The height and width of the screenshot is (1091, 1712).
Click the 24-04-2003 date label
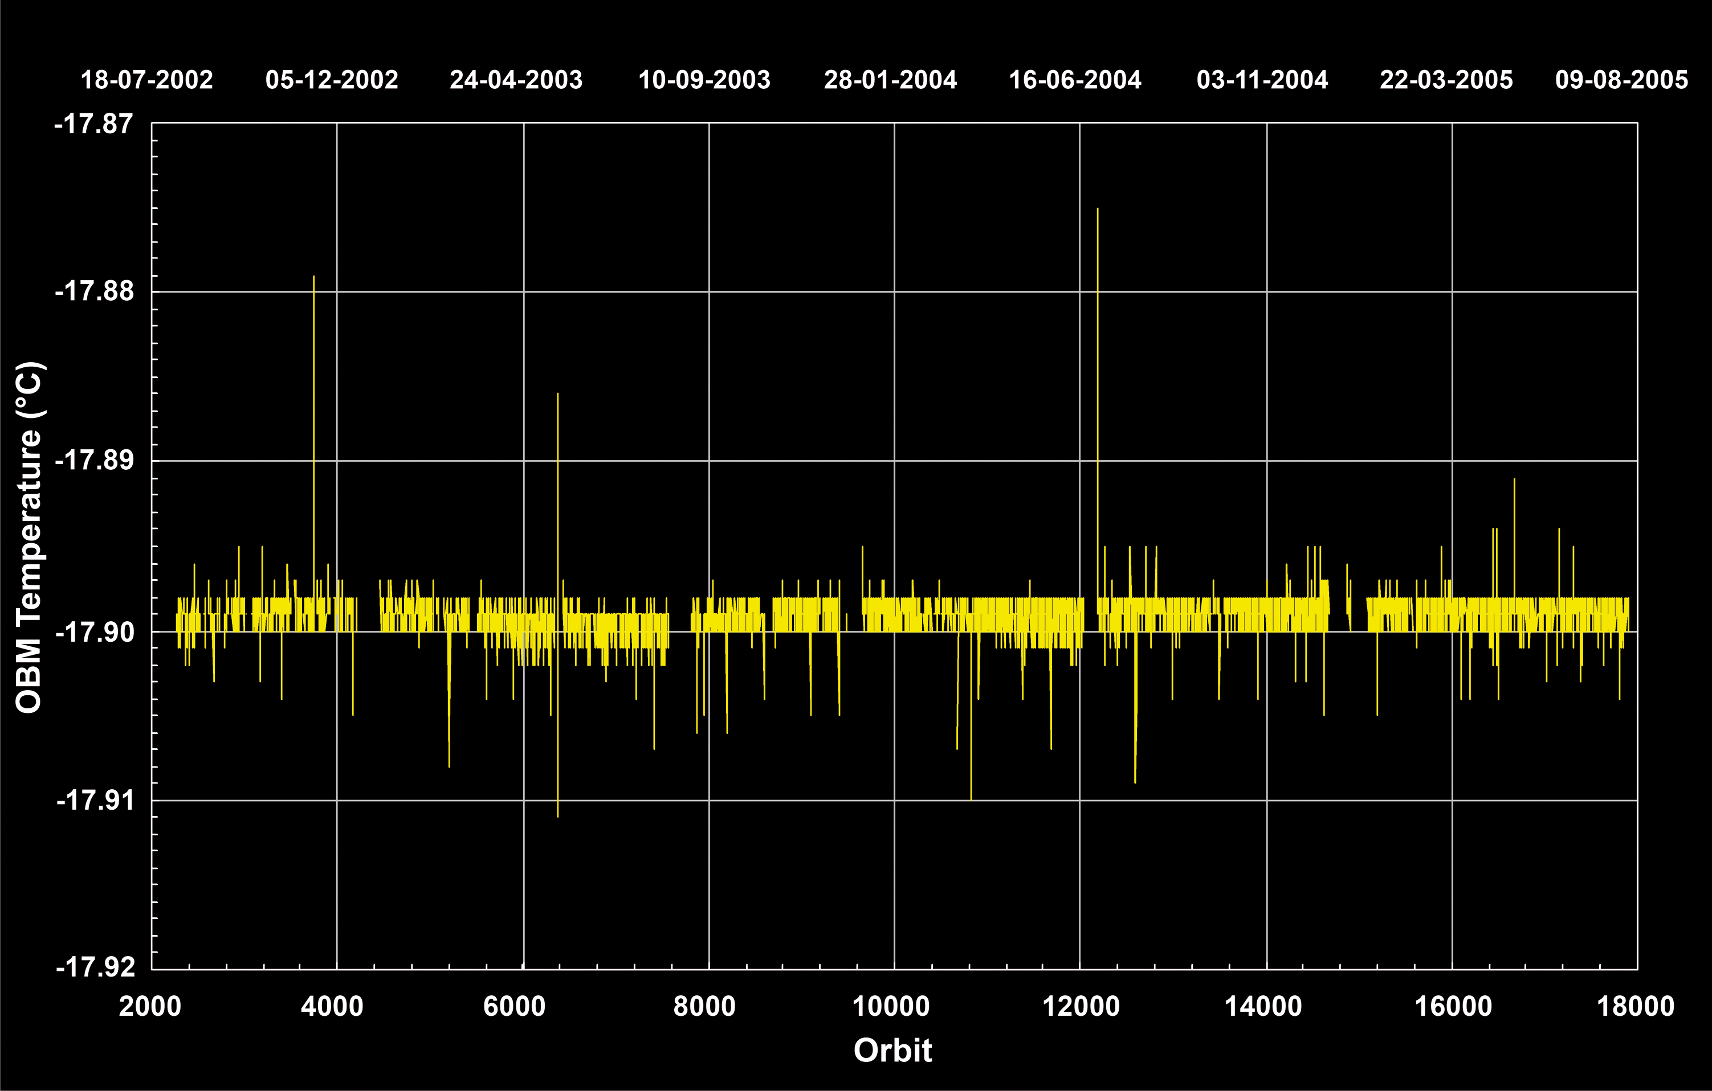click(x=516, y=80)
